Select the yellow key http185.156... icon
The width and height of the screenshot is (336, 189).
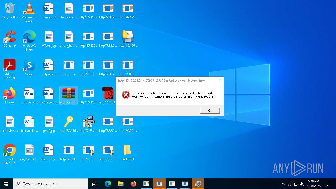(x=69, y=124)
